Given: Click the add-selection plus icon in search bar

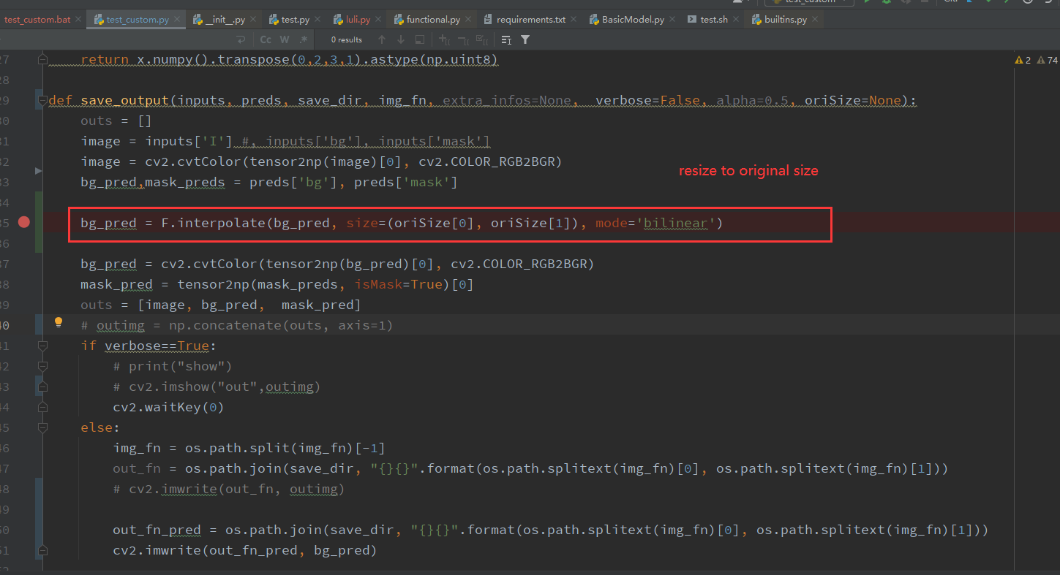Looking at the screenshot, I should (x=443, y=39).
